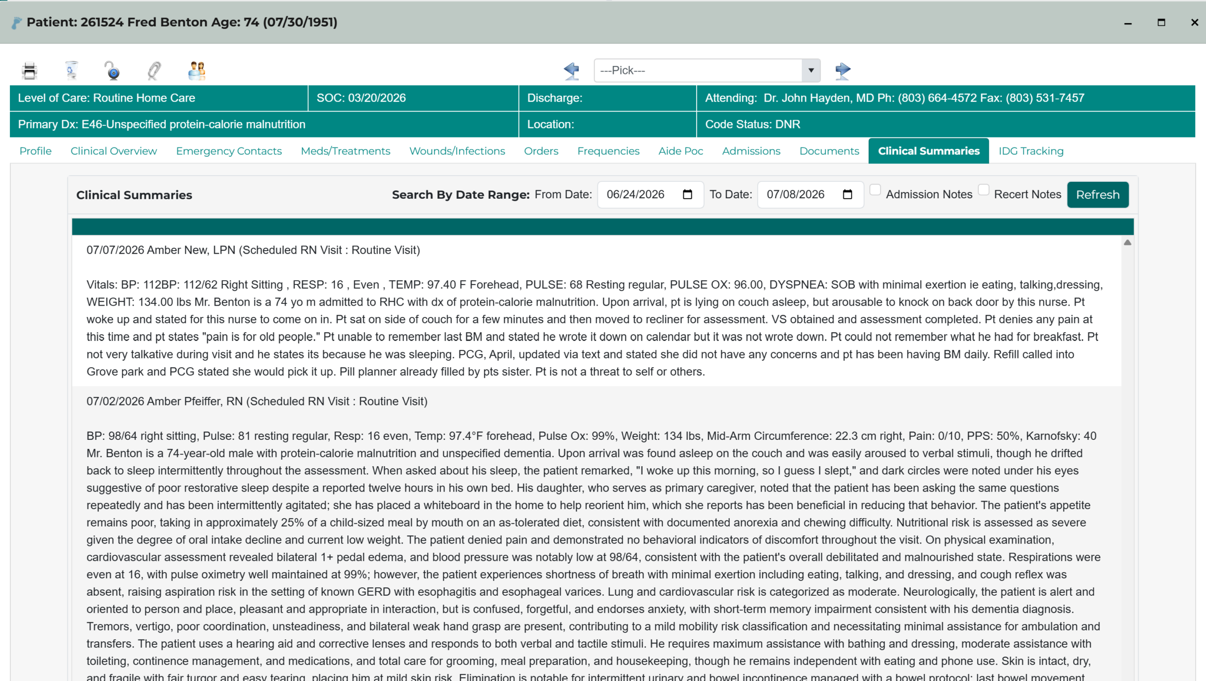This screenshot has height=681, width=1206.
Task: Click the From Date field 06/24/2026
Action: click(651, 195)
